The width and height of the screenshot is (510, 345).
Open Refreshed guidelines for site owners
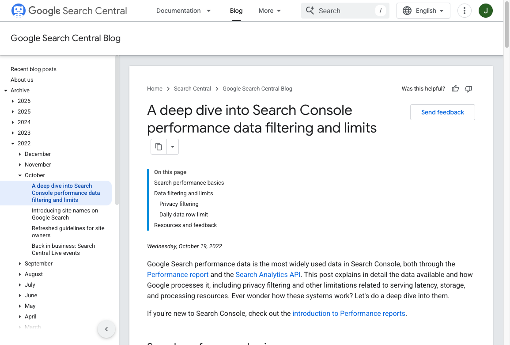68,232
